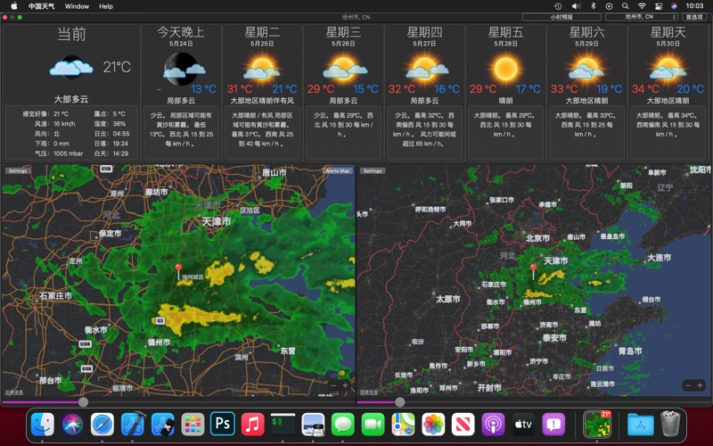Click the 小时预报 hourly forecast button
The width and height of the screenshot is (713, 446).
(x=561, y=17)
